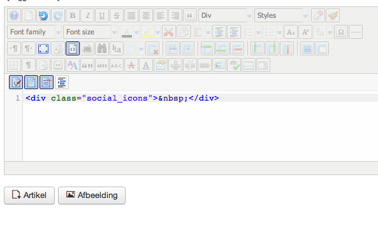Expand the numbered list options arrow
The height and width of the screenshot is (242, 378).
258,32
